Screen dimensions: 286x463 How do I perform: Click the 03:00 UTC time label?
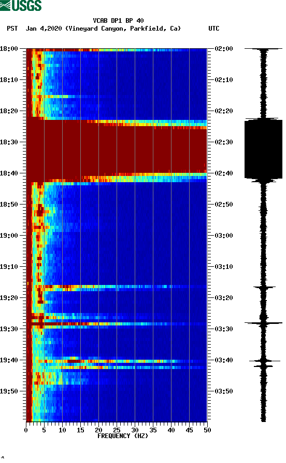tap(224, 236)
